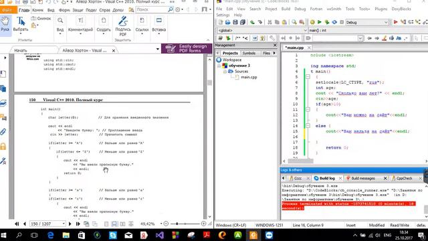
Task: Collapse the обучение 3 project tree node
Action: [219, 66]
